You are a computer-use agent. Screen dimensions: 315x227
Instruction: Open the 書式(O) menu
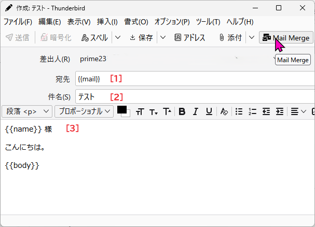pos(137,22)
